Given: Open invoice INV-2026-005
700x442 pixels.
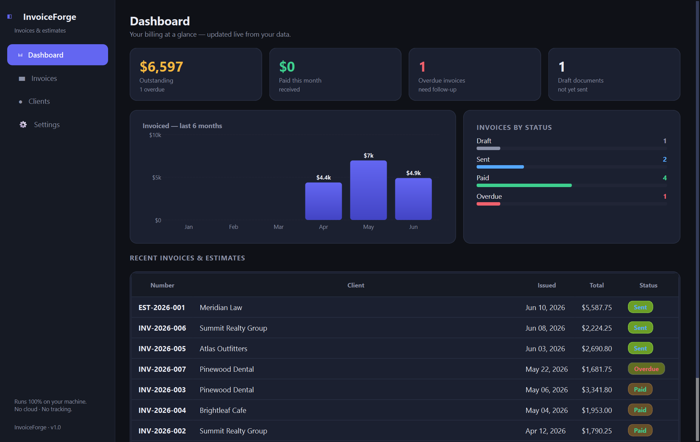Looking at the screenshot, I should [x=162, y=348].
